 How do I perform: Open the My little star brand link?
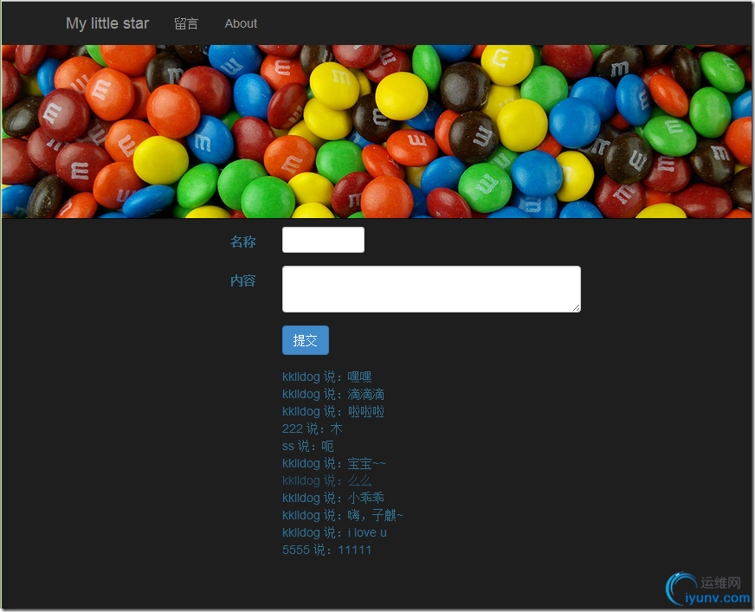coord(107,23)
